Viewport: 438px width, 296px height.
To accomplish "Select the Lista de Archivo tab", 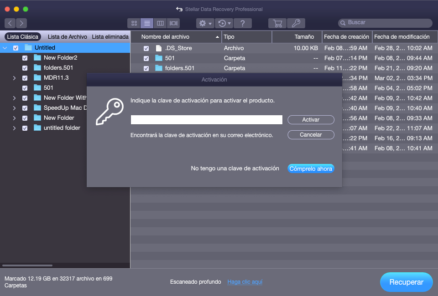I will pyautogui.click(x=68, y=37).
